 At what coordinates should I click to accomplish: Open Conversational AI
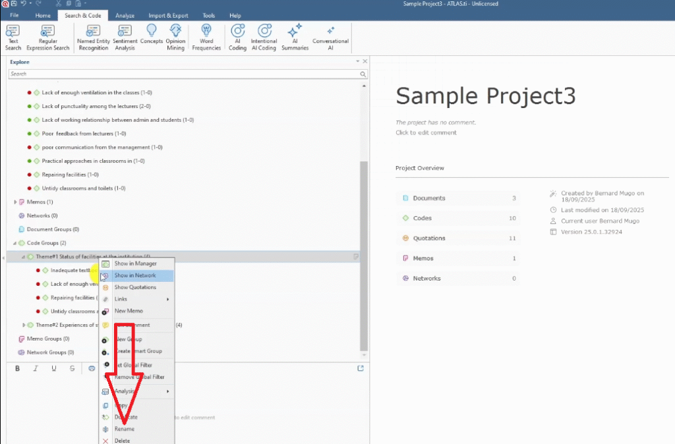pyautogui.click(x=330, y=37)
